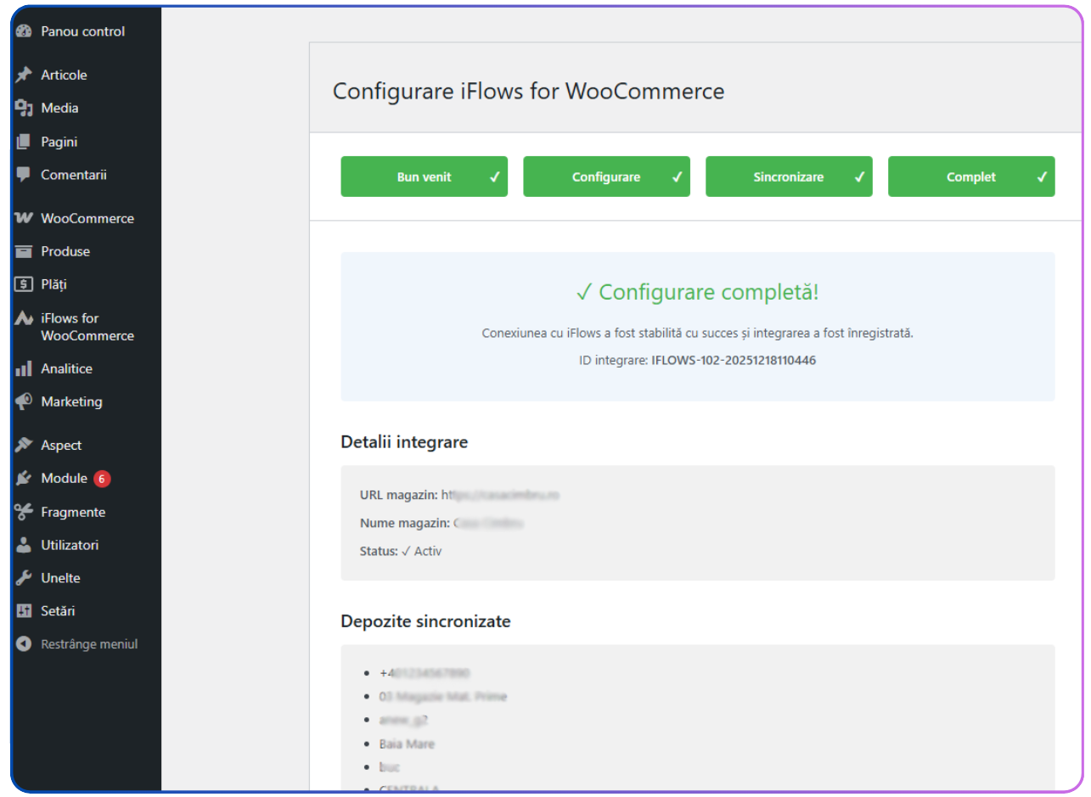Screen dimensions: 1091x797
Task: Switch to the Configurare step
Action: pyautogui.click(x=606, y=177)
